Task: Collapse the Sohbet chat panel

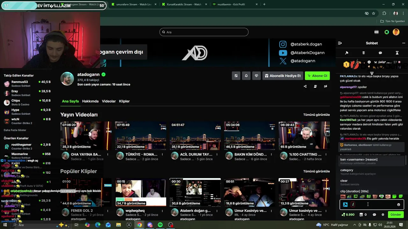Action: 340,43
